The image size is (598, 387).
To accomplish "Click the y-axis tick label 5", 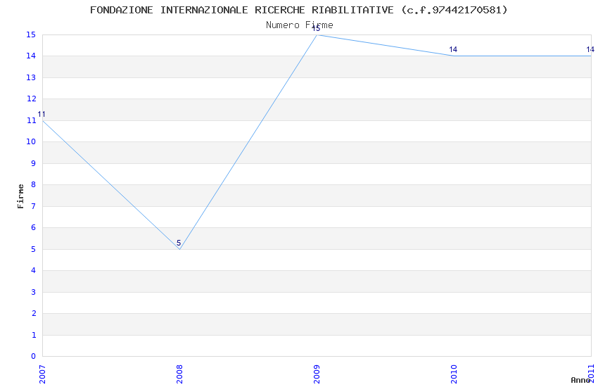I will click(x=34, y=249).
